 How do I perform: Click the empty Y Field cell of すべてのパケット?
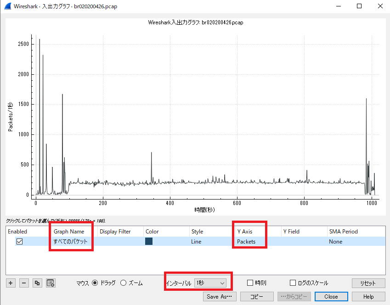point(304,241)
